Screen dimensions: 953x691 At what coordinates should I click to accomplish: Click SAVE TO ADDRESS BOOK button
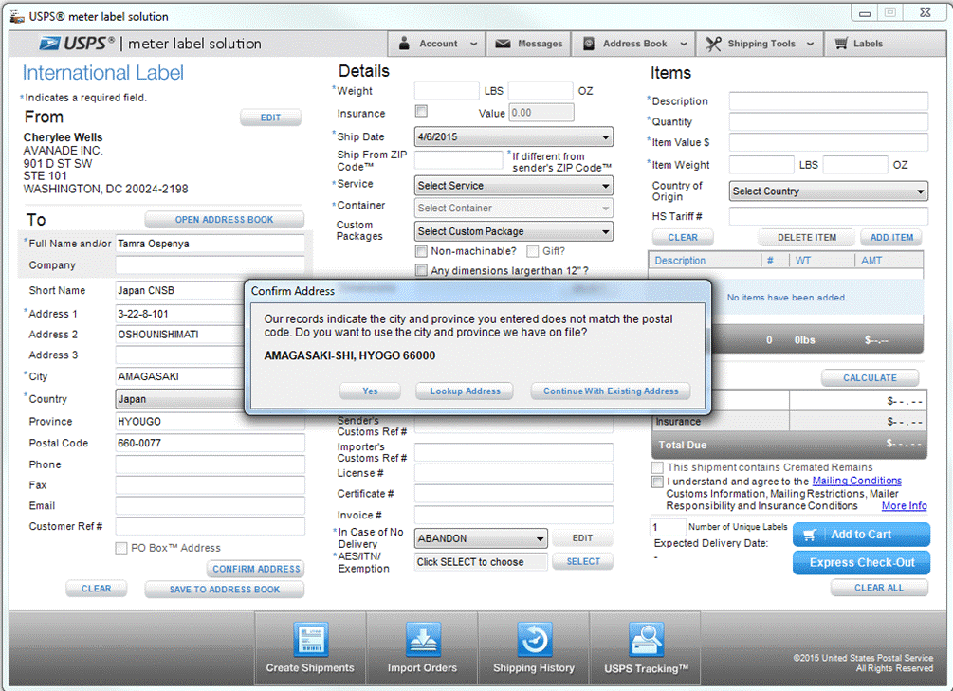pyautogui.click(x=225, y=590)
